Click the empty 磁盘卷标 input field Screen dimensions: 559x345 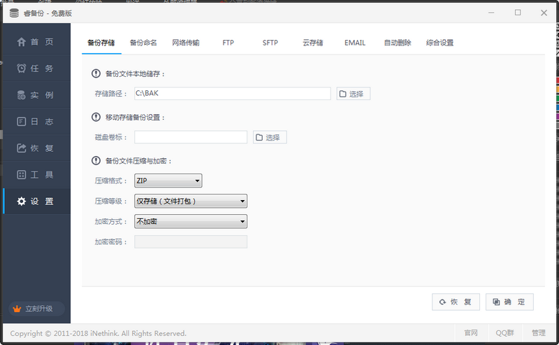pyautogui.click(x=191, y=137)
